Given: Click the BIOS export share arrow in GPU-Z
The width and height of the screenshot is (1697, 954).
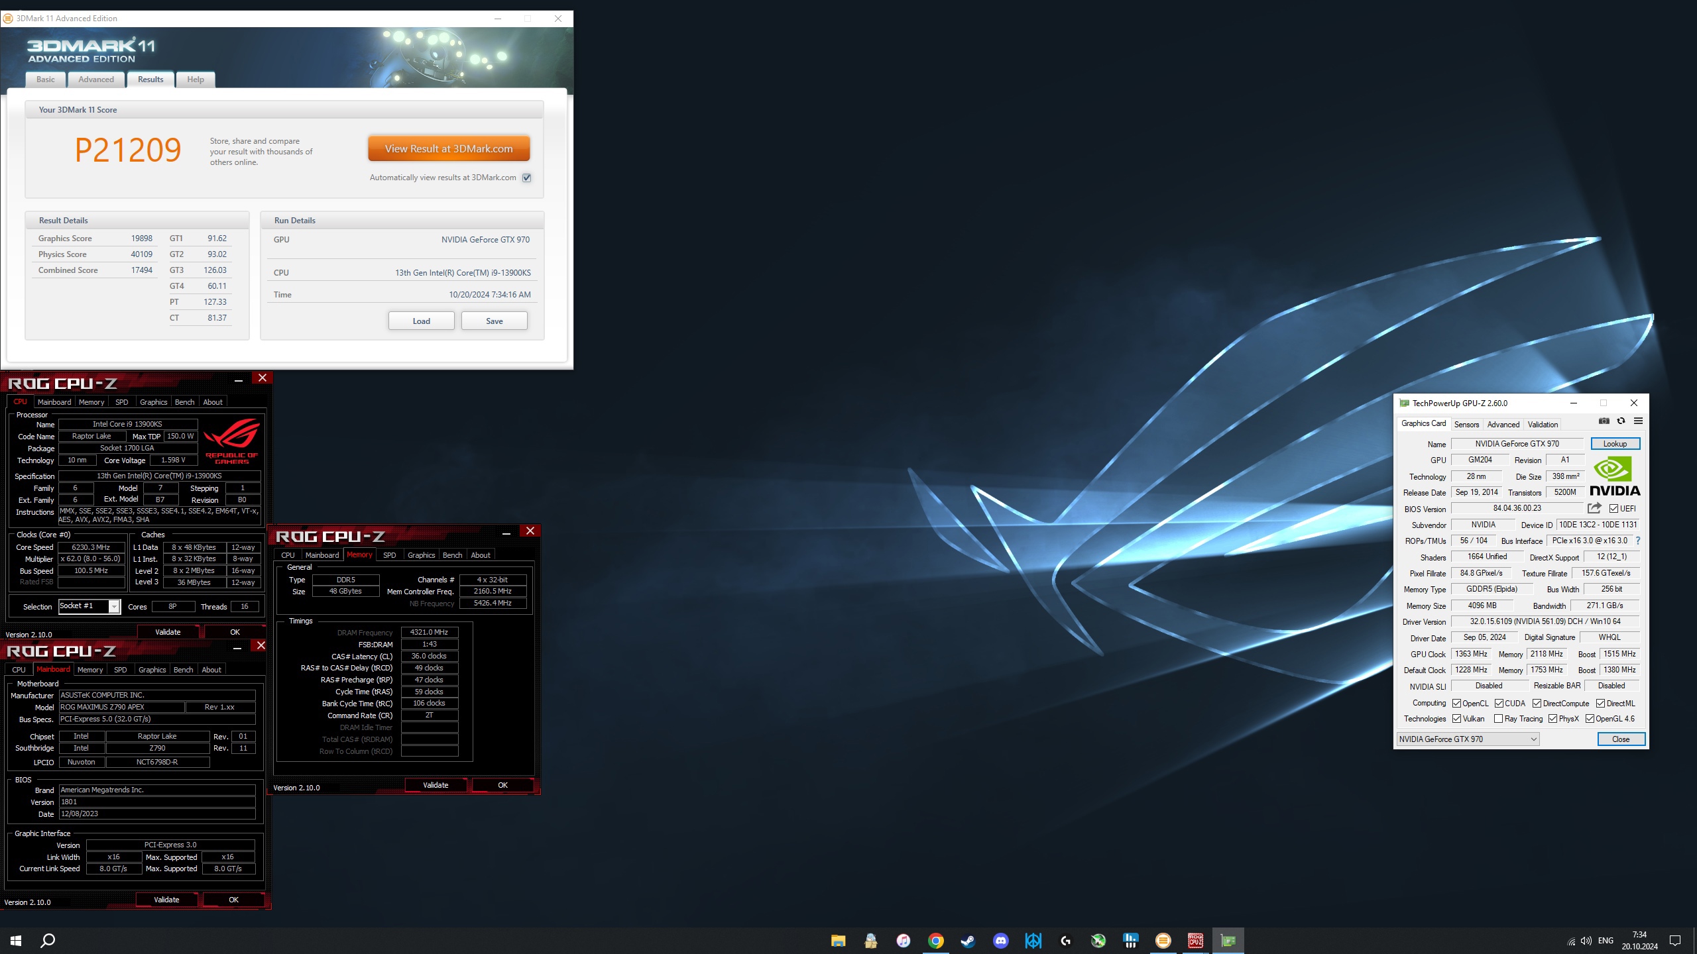Looking at the screenshot, I should (x=1594, y=508).
